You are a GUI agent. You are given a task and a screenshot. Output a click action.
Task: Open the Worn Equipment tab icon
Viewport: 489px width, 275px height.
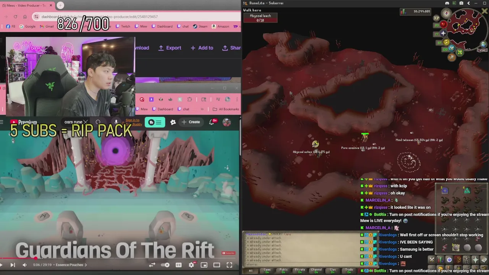click(467, 260)
